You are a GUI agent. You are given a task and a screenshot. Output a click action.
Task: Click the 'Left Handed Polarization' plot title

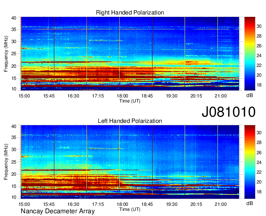[x=130, y=121]
